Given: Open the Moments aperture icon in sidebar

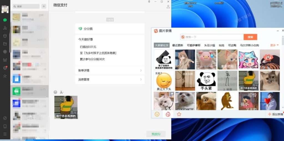Looking at the screenshot, I should [5, 52].
